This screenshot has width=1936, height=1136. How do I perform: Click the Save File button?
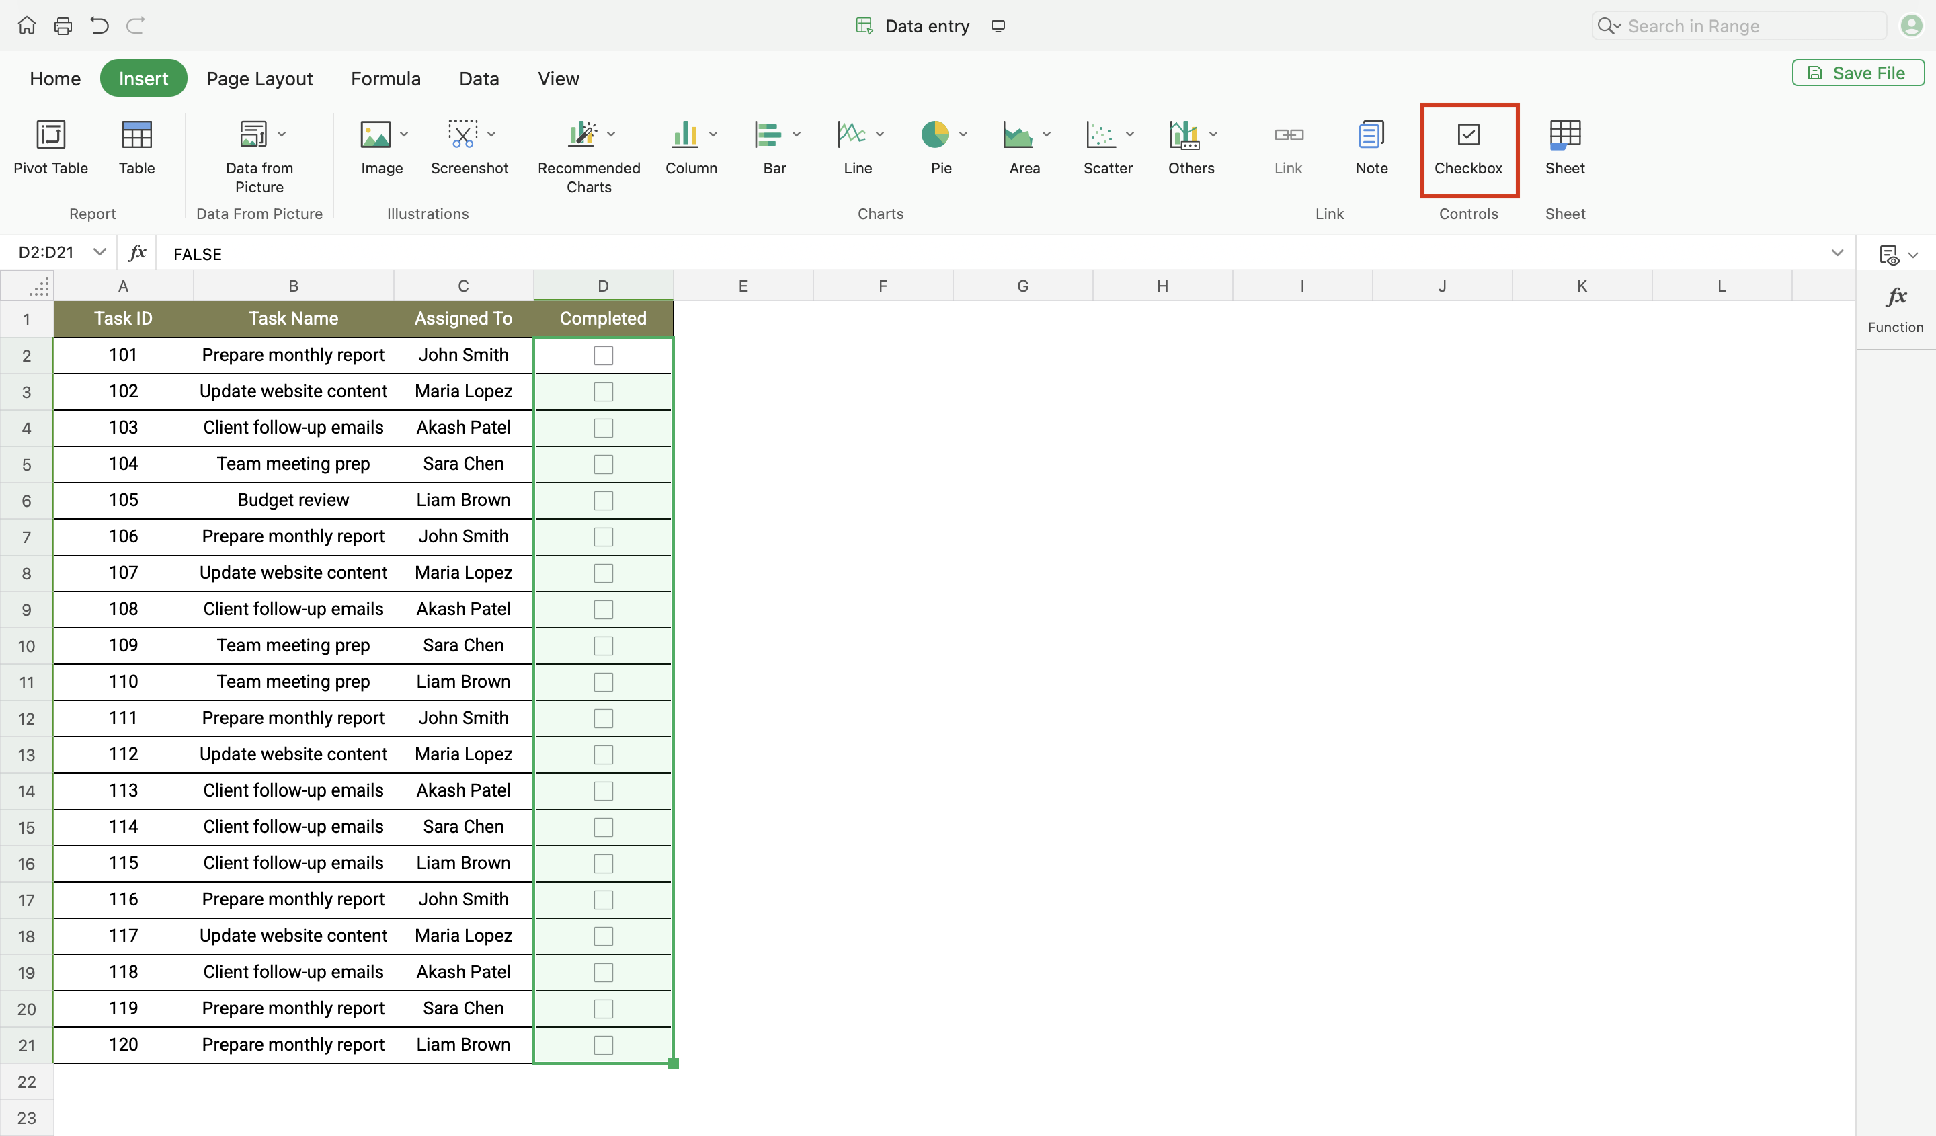pos(1857,73)
